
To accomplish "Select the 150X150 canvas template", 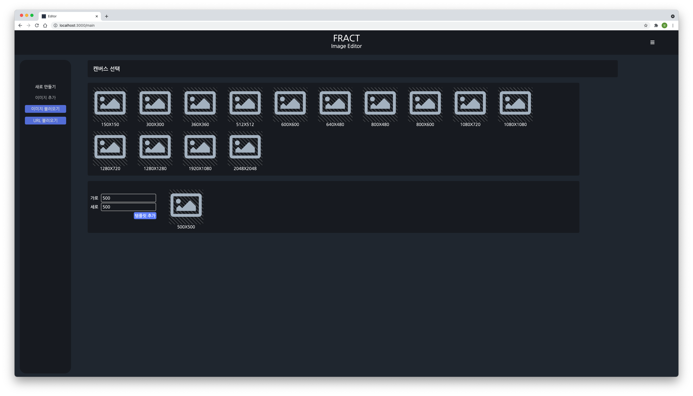I will point(110,105).
